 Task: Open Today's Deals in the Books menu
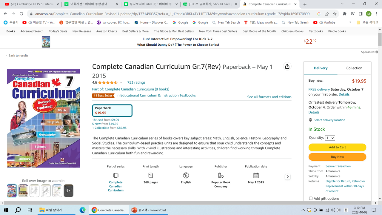point(58,31)
